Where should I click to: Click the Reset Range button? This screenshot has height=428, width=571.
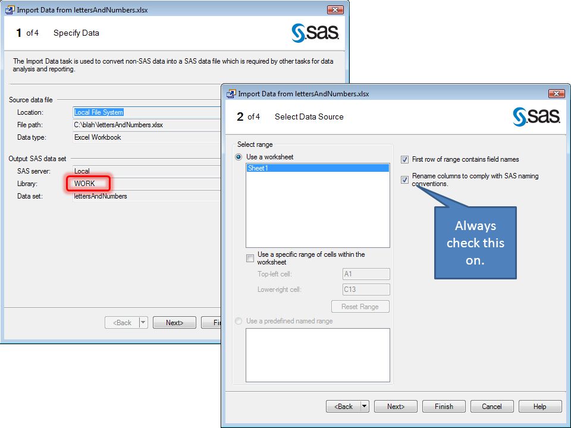pos(360,307)
